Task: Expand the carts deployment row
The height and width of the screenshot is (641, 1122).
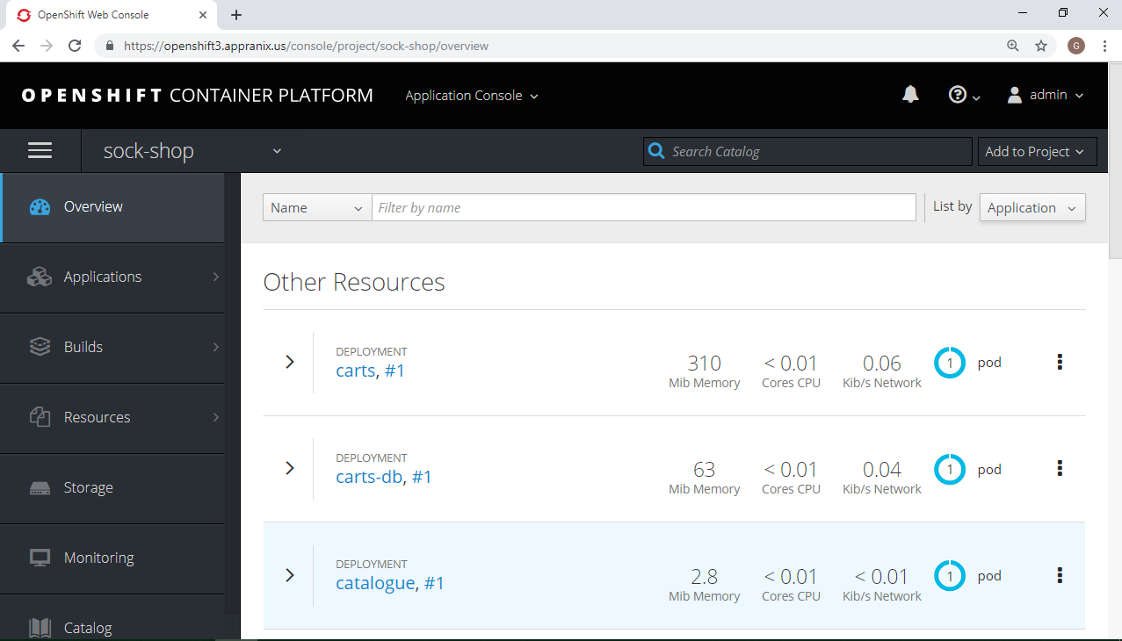Action: point(289,362)
